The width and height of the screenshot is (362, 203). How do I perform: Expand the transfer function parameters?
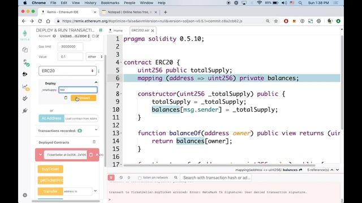(96, 191)
